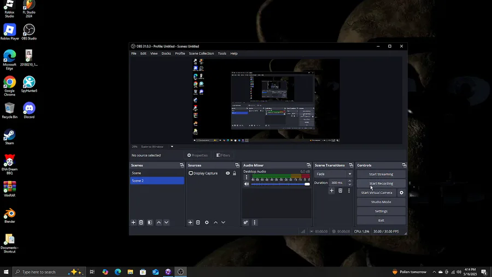This screenshot has height=277, width=492.
Task: Pop out the Audio Mixer dock
Action: coord(308,165)
